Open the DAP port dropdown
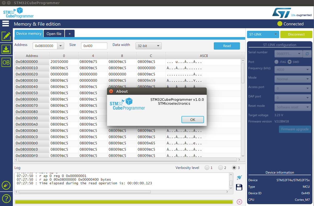The image size is (314, 206). click(293, 98)
